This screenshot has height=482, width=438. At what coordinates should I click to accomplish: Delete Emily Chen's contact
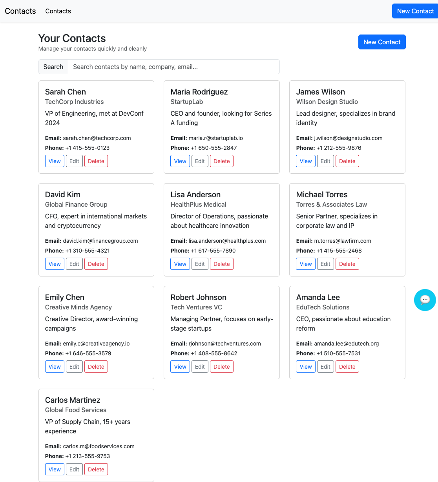click(x=96, y=367)
